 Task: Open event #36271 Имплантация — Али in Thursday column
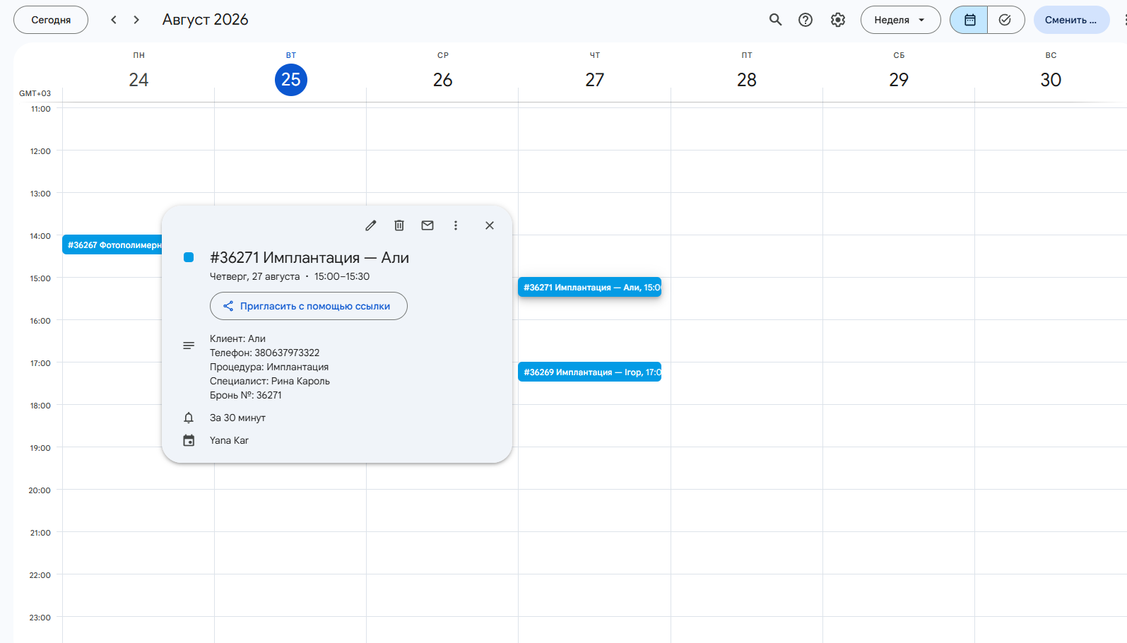click(590, 287)
